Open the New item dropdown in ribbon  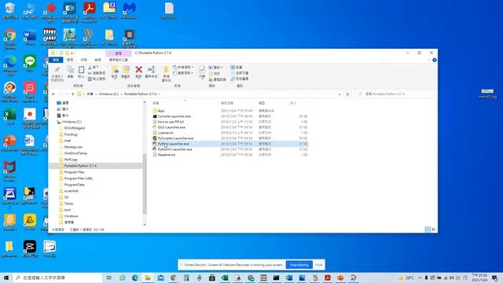[x=183, y=67]
